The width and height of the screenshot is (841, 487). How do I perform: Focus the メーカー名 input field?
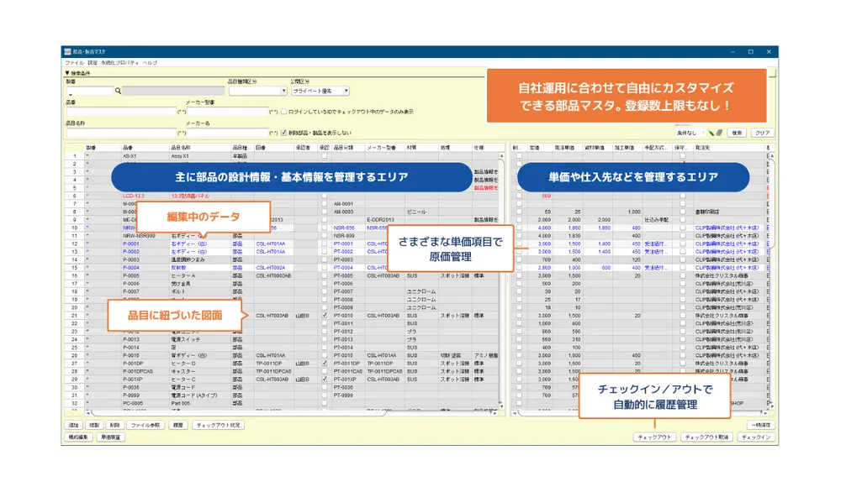[227, 133]
